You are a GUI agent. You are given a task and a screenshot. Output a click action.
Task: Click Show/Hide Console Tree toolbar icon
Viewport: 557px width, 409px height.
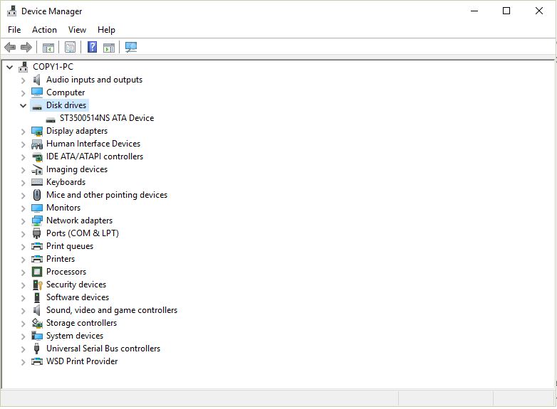coord(48,47)
